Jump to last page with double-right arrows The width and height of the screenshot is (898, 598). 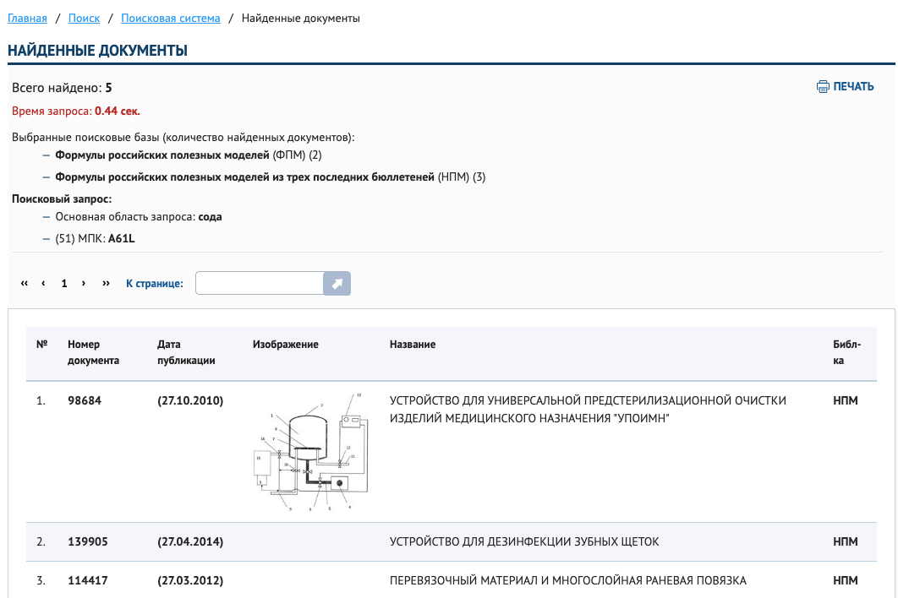pos(106,284)
